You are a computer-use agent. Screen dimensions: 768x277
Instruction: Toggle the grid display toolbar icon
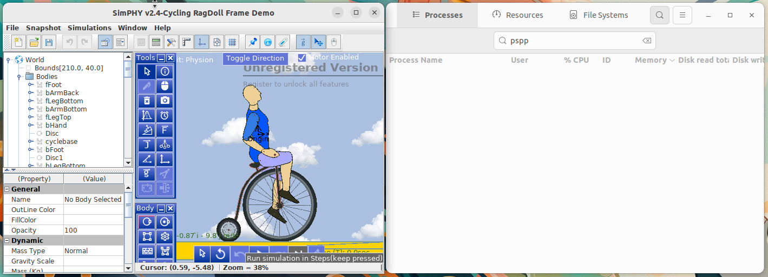(x=232, y=42)
